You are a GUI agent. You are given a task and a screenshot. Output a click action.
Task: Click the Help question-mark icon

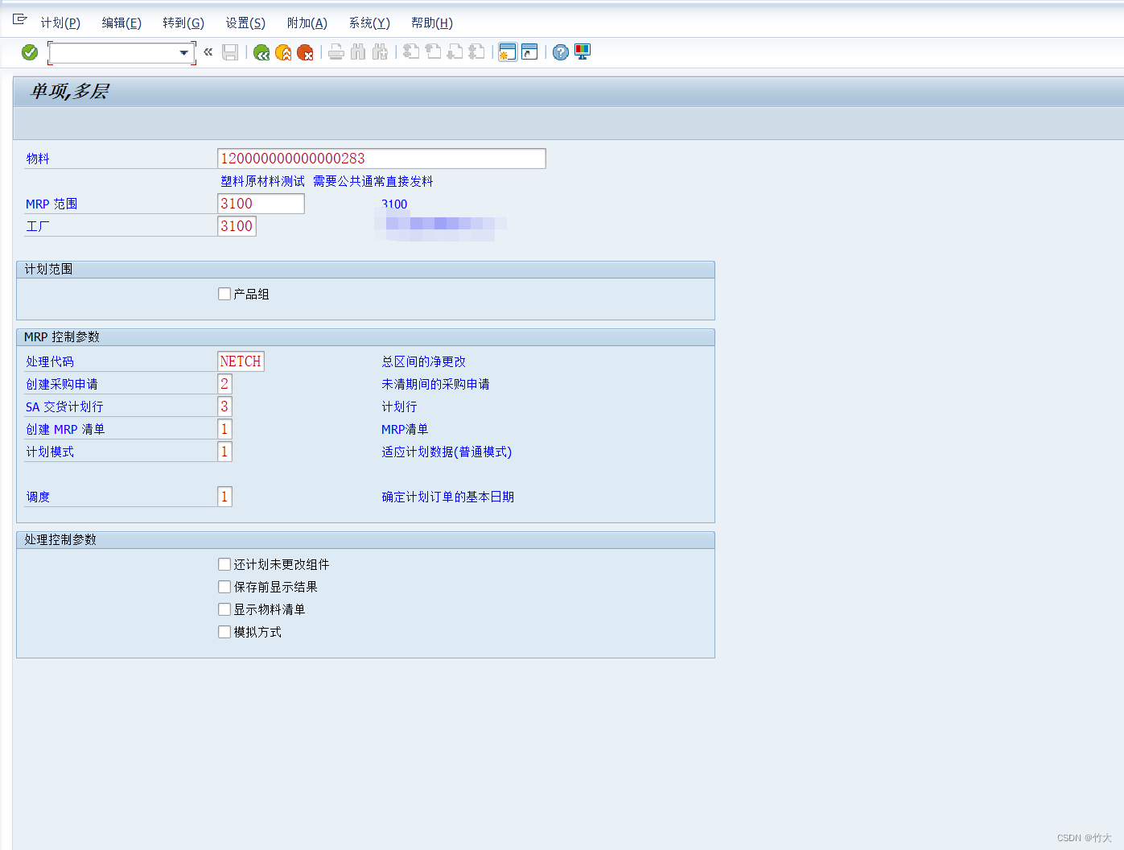tap(559, 52)
